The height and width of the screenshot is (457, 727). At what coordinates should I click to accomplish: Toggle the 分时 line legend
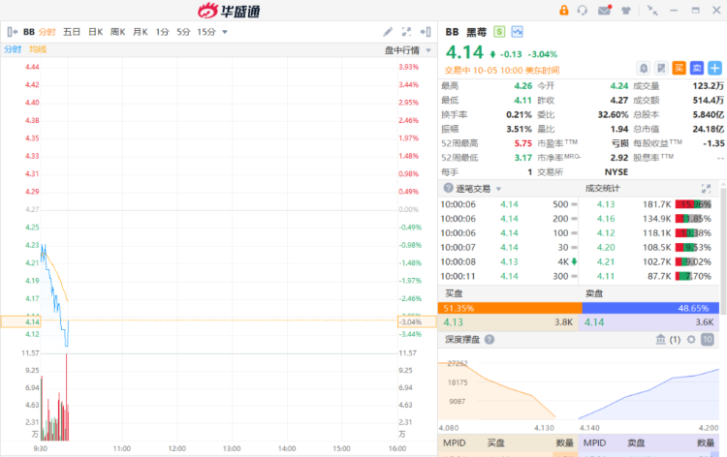[13, 48]
